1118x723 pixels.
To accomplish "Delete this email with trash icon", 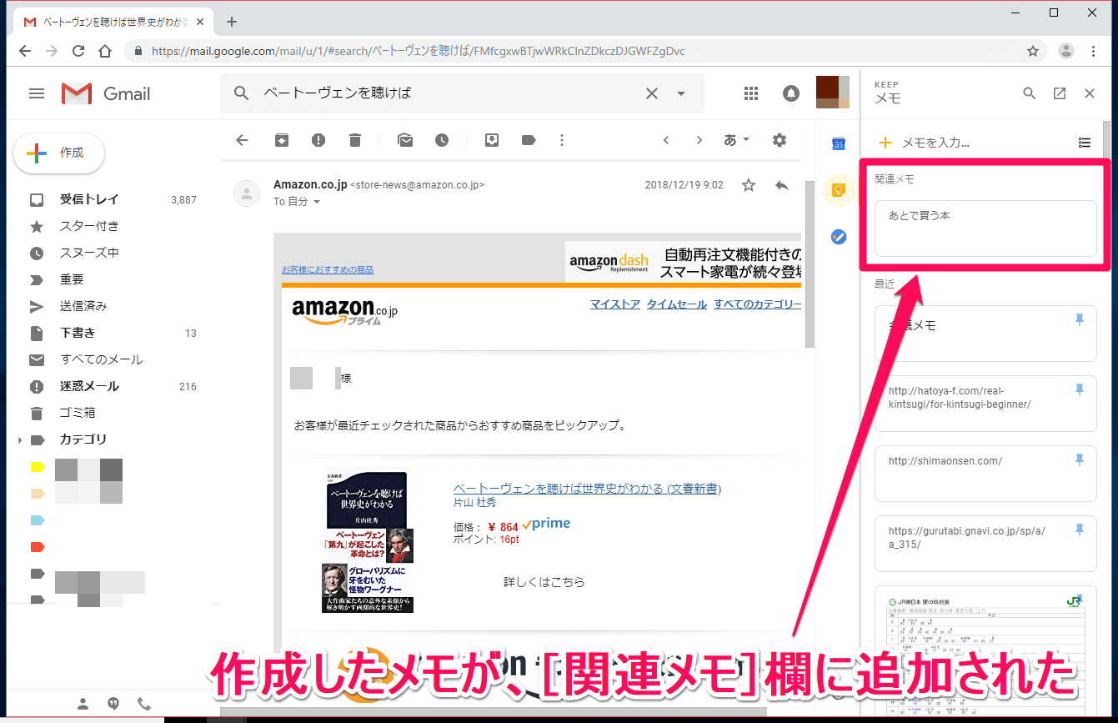I will (355, 140).
